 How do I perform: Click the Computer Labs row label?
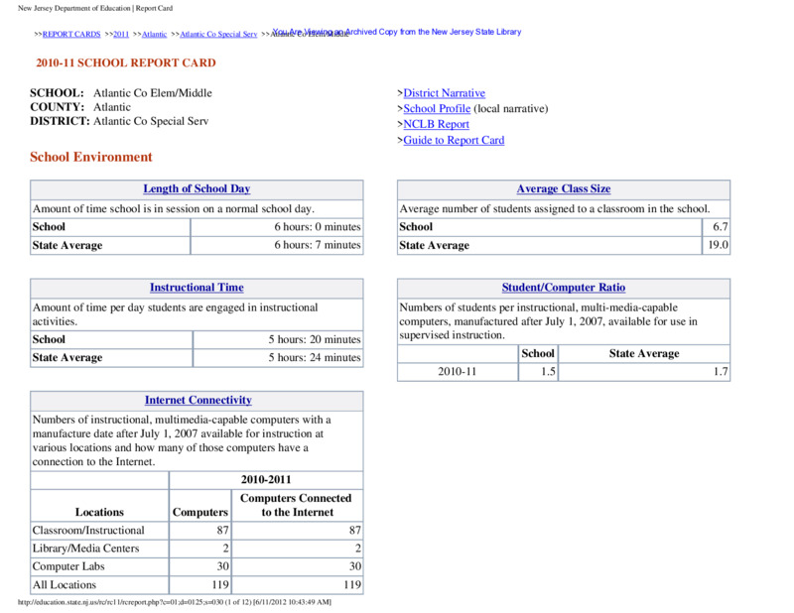(68, 566)
